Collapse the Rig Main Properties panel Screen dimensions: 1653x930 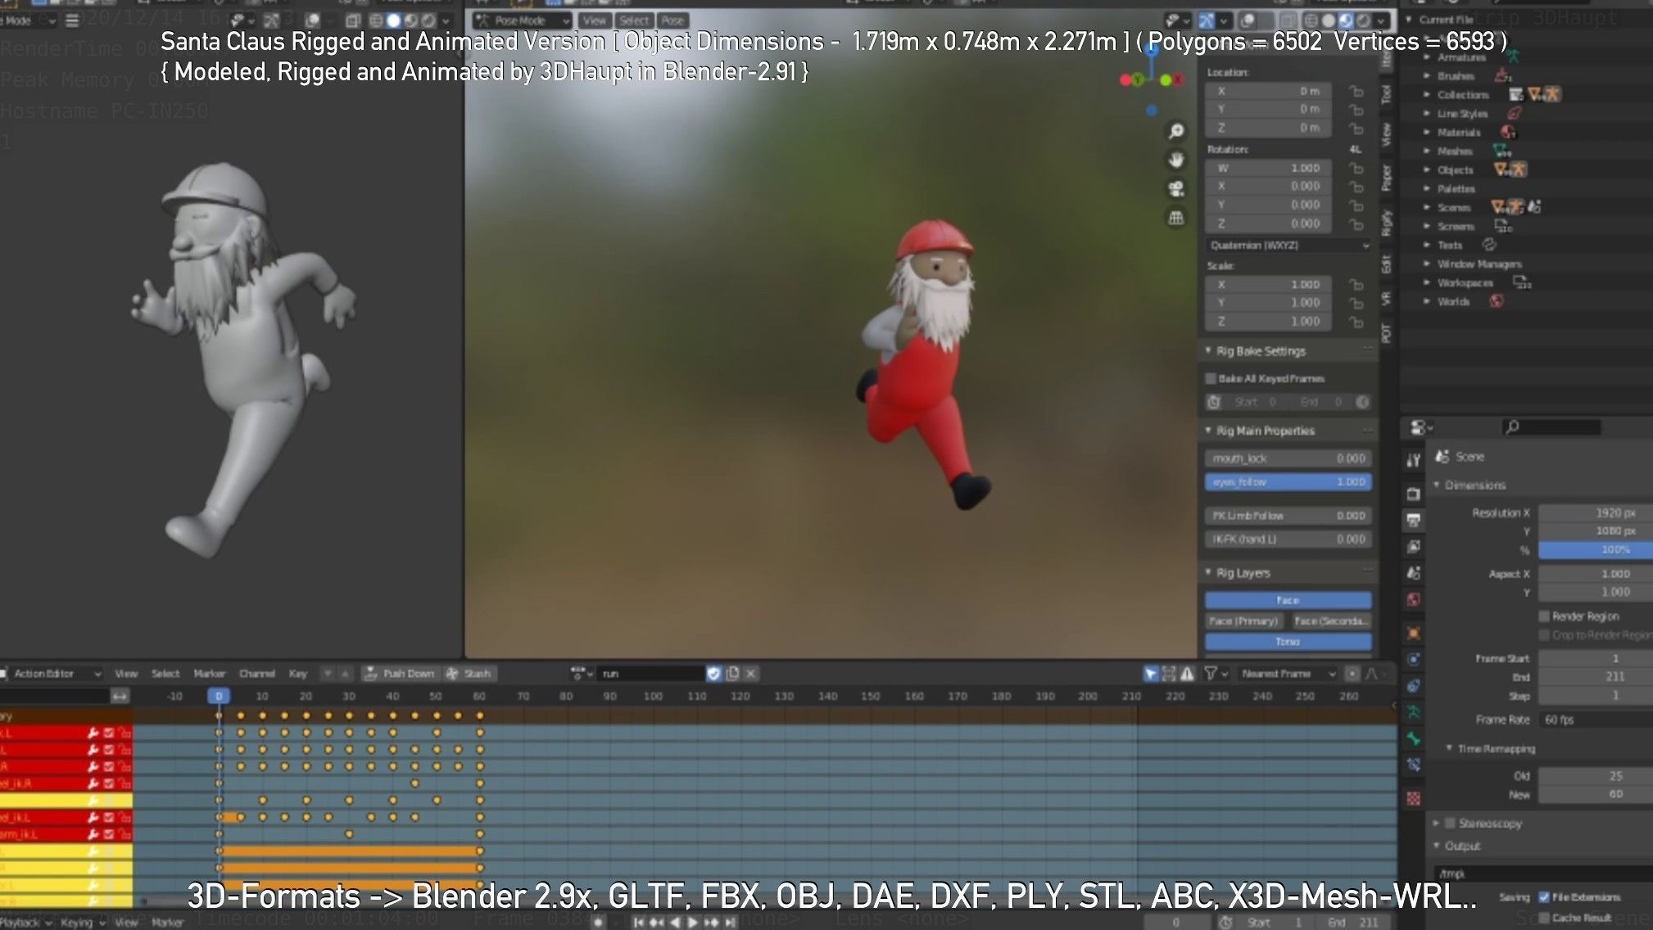click(1207, 430)
